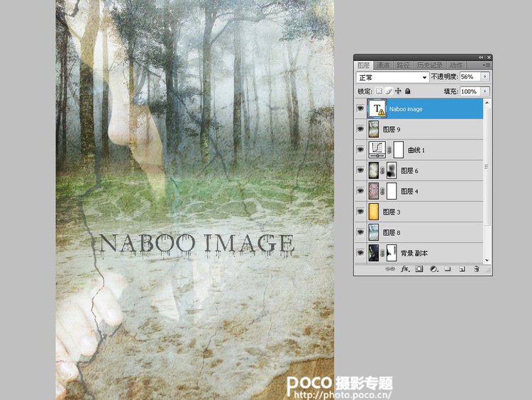The image size is (532, 400).
Task: Open the blend mode 正常 dropdown
Action: (x=392, y=76)
